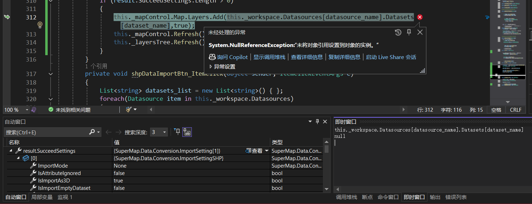
Task: Open the 查看详细信息 link
Action: (307, 57)
